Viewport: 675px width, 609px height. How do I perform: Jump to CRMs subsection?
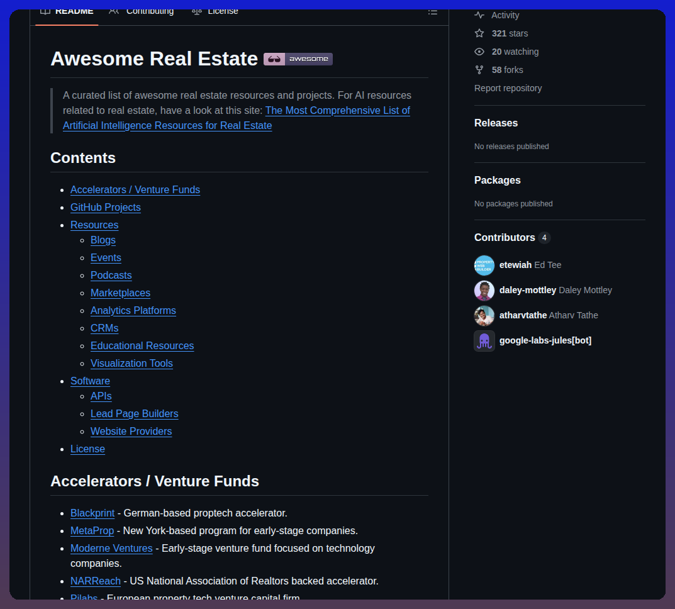(104, 328)
